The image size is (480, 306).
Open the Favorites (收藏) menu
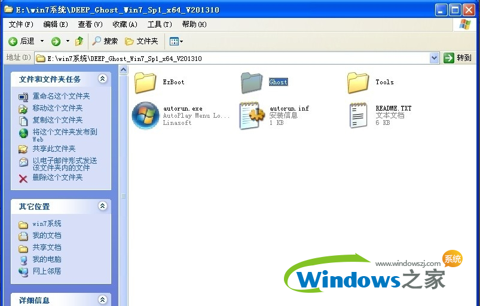[125, 24]
